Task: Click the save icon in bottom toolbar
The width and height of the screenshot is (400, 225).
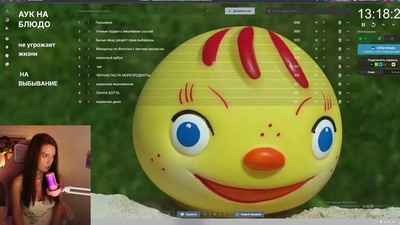Action: pyautogui.click(x=169, y=214)
